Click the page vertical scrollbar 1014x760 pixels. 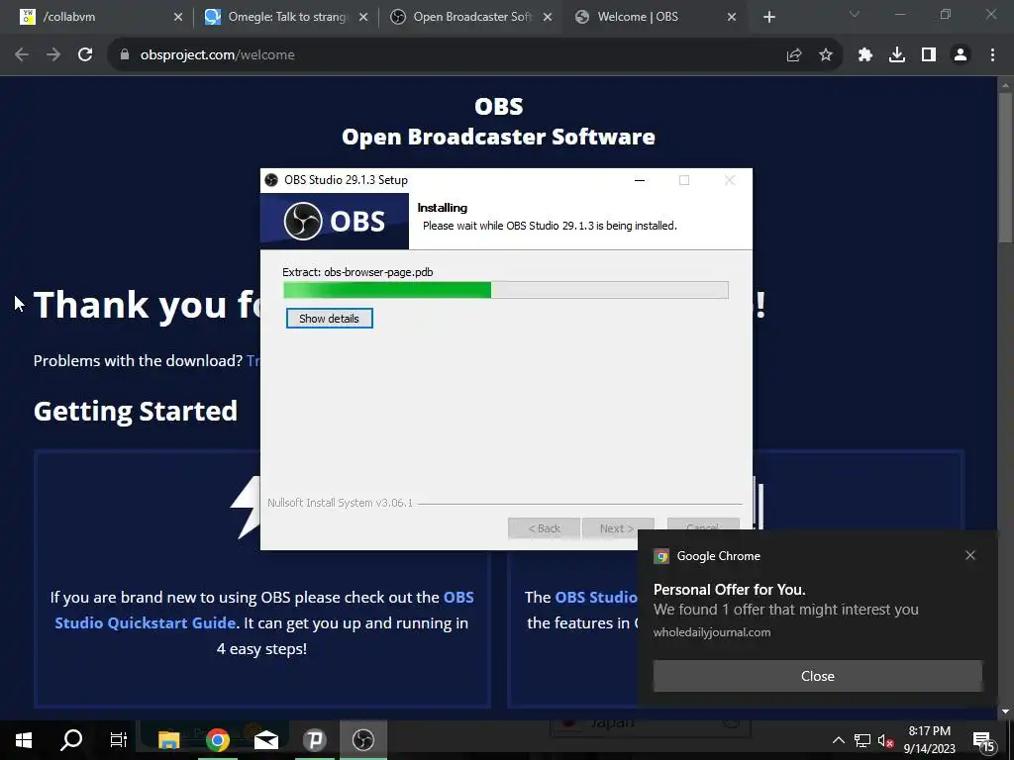[x=1005, y=168]
